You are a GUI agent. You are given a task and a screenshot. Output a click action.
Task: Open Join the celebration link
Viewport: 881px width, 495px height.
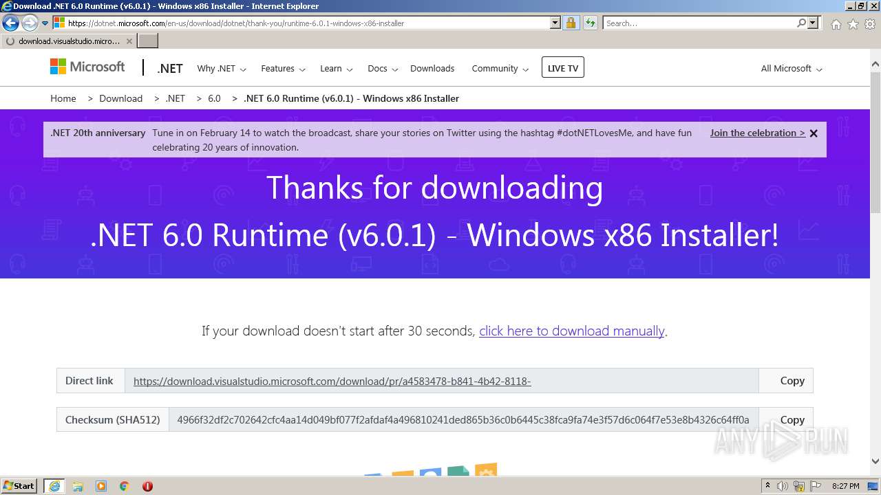point(758,133)
